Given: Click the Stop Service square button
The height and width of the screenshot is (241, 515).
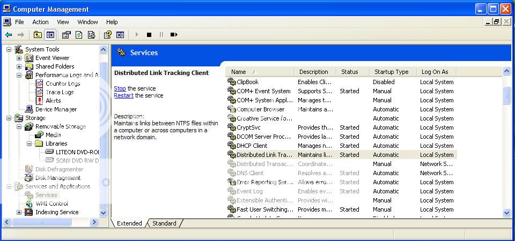Looking at the screenshot, I should [x=149, y=35].
